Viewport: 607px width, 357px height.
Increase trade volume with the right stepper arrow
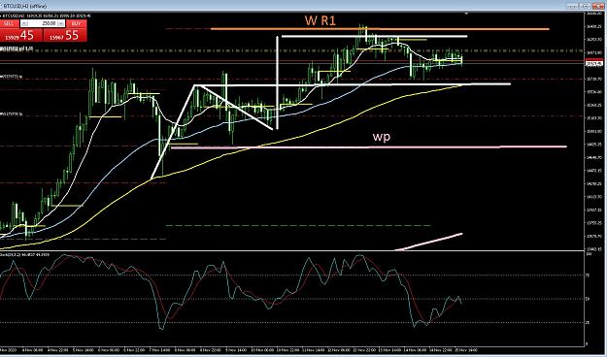tap(61, 23)
